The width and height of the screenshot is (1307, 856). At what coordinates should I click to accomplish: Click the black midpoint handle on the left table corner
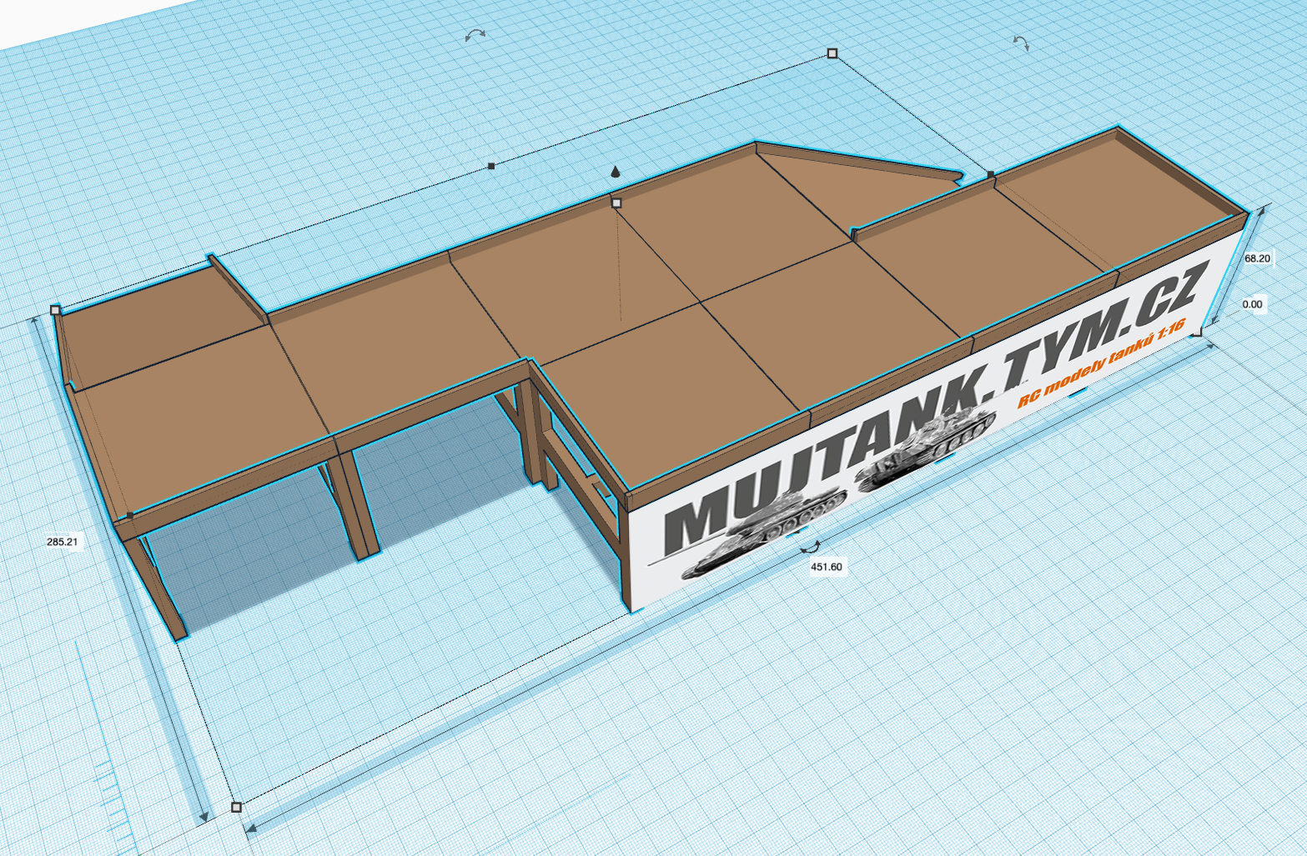129,515
